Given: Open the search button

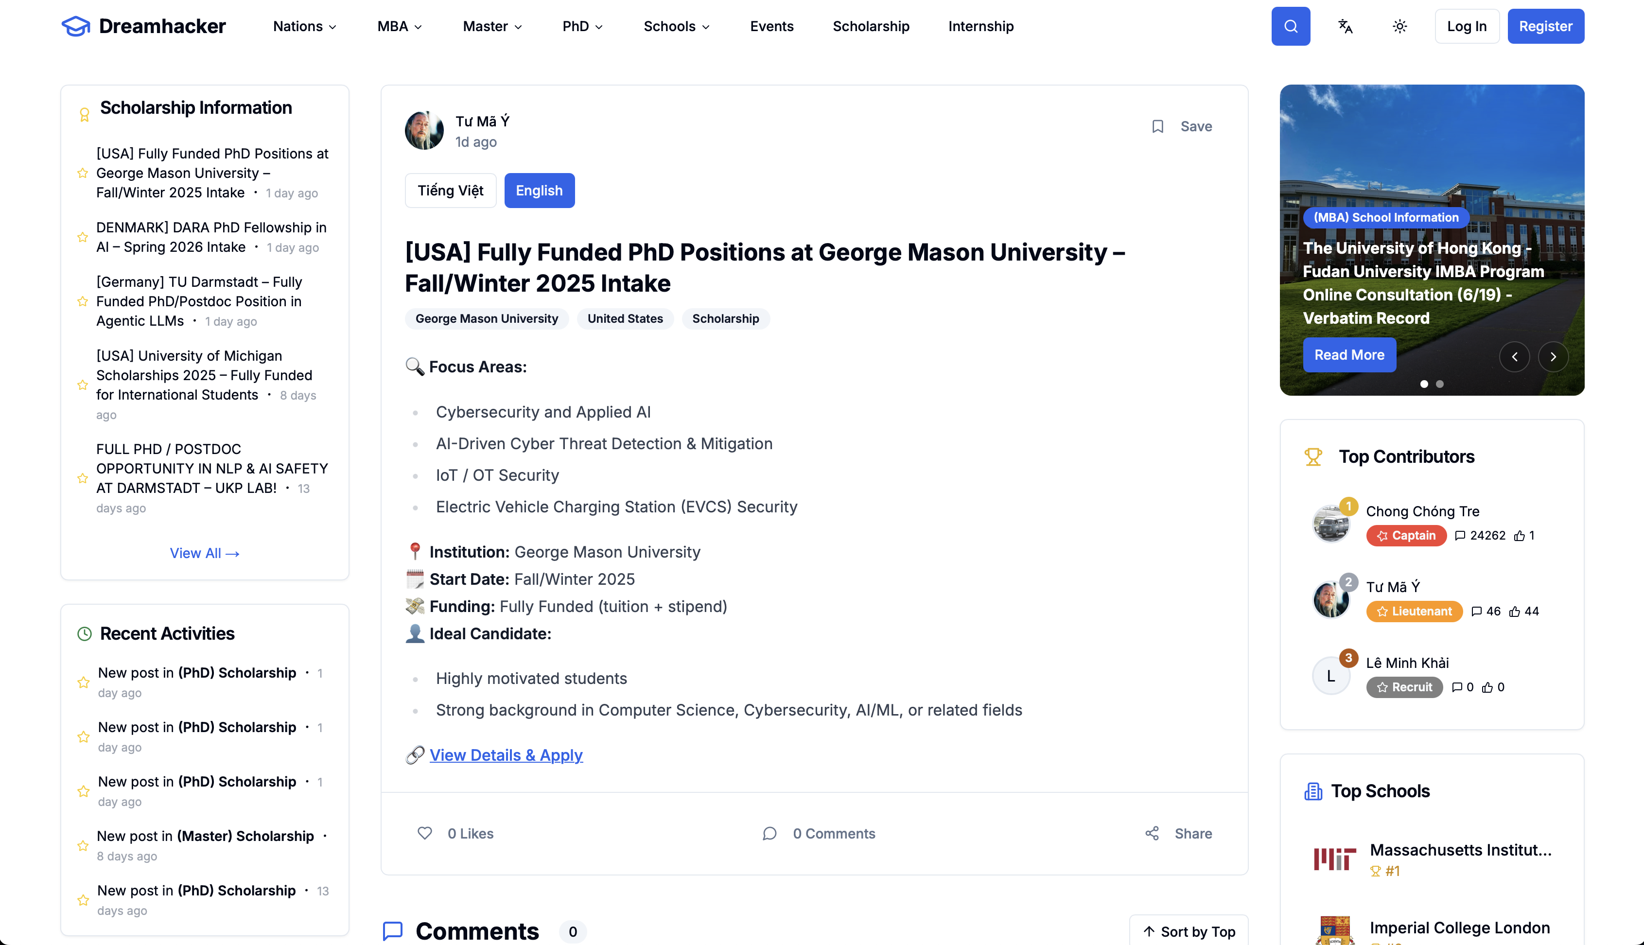Looking at the screenshot, I should click(x=1290, y=26).
